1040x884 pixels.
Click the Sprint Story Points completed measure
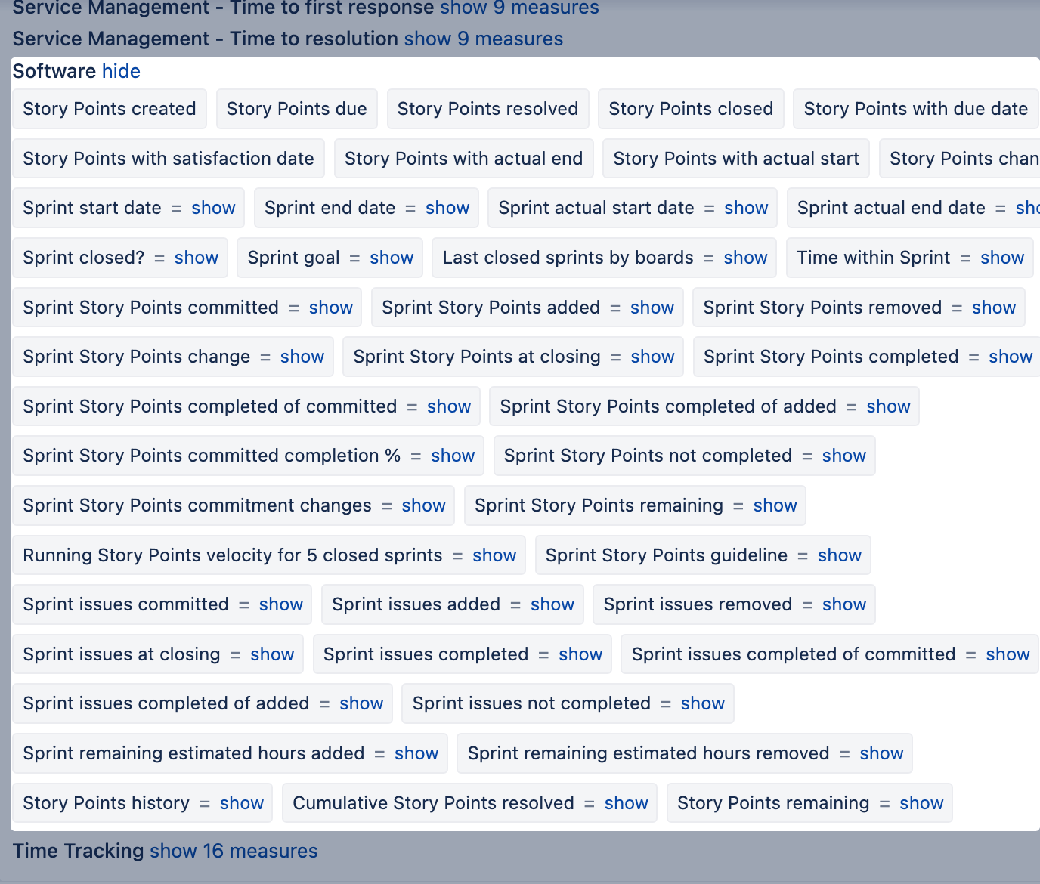[831, 357]
